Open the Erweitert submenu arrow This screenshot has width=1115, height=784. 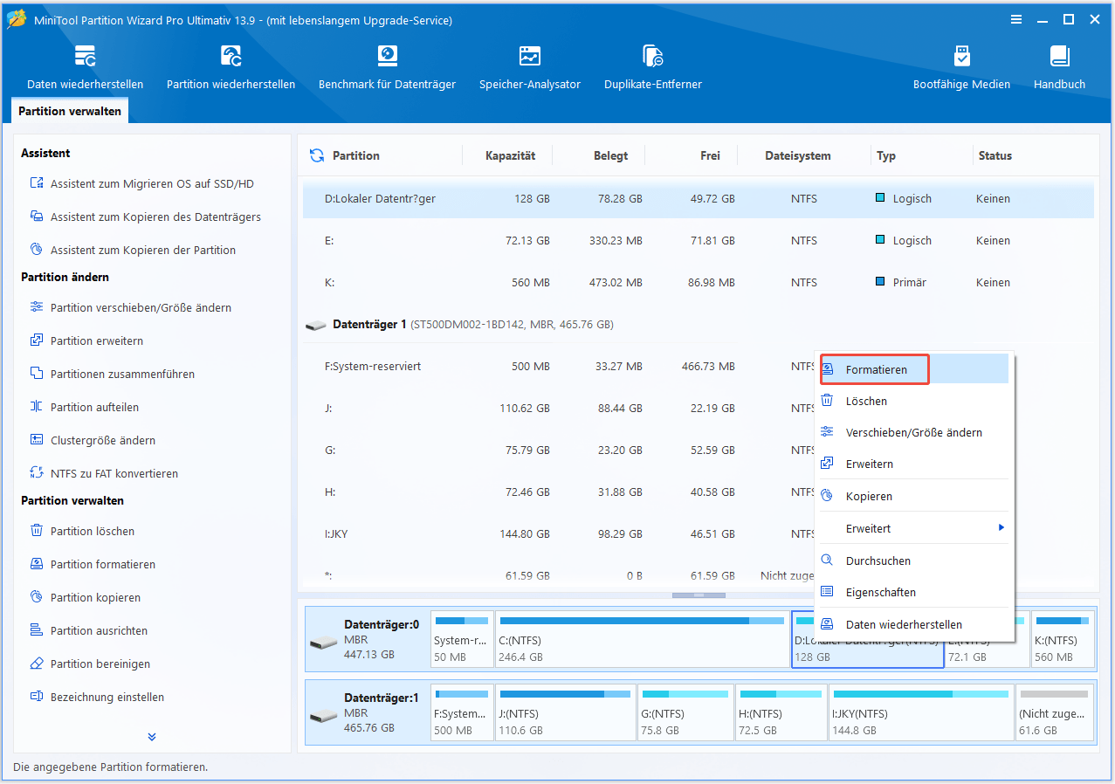[x=1001, y=528]
